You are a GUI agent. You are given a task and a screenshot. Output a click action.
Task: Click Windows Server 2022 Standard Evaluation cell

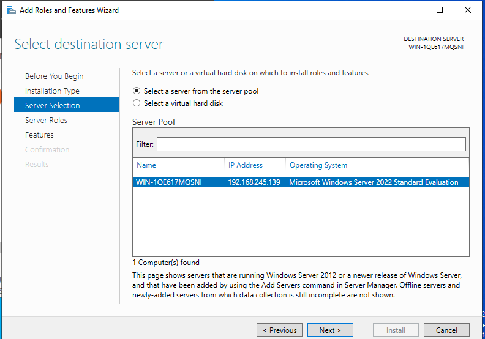374,182
